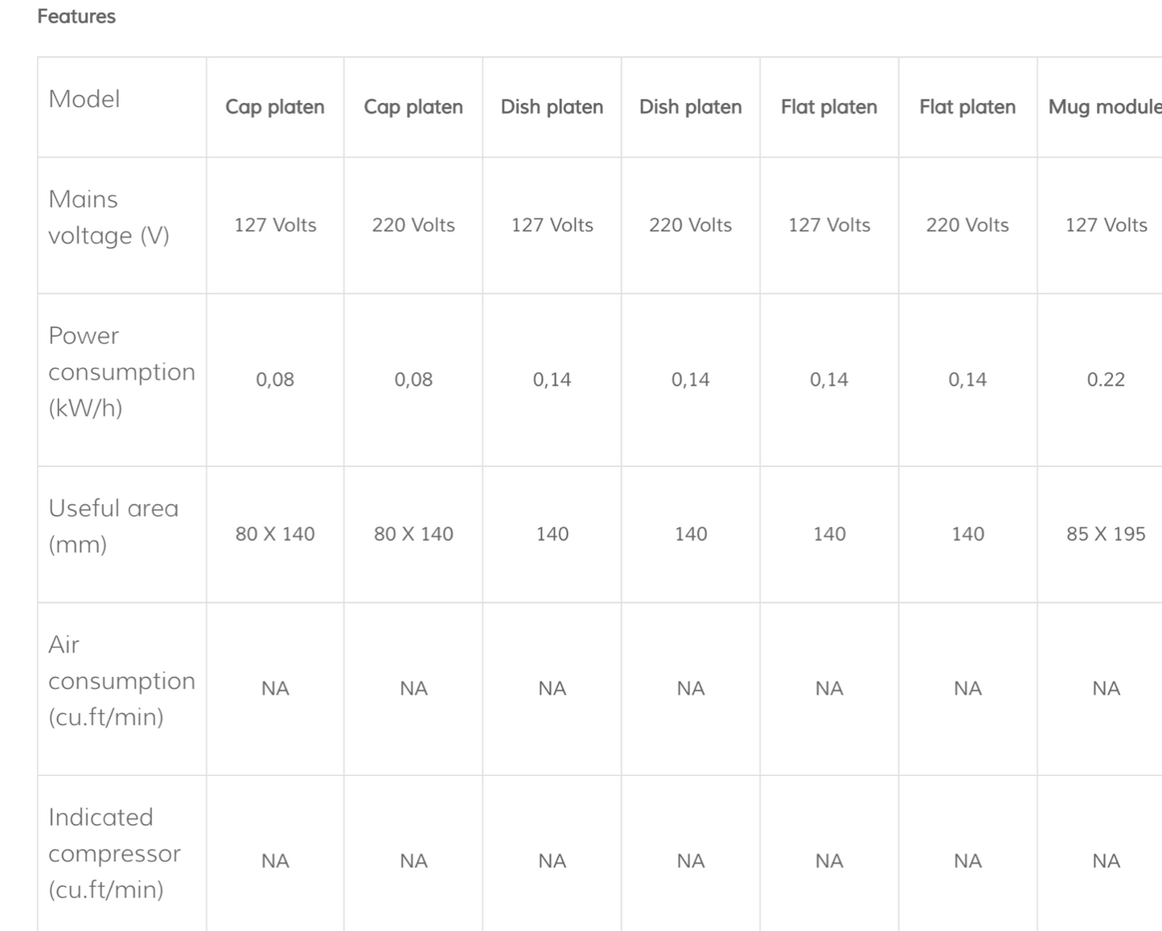The width and height of the screenshot is (1162, 931).
Task: Click the Useful area (mm) row label
Action: pyautogui.click(x=113, y=526)
